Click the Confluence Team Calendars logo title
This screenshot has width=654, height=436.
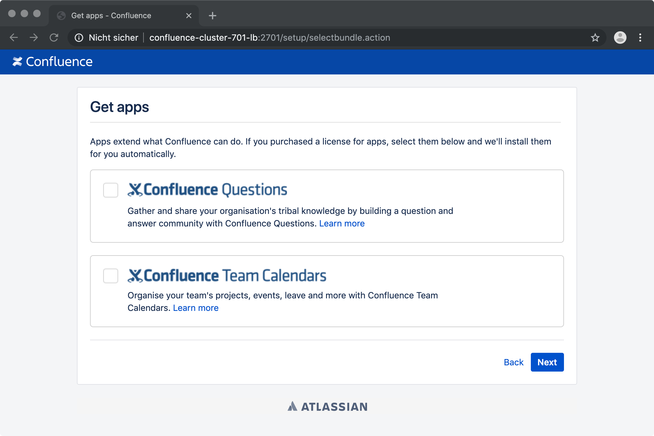(227, 275)
